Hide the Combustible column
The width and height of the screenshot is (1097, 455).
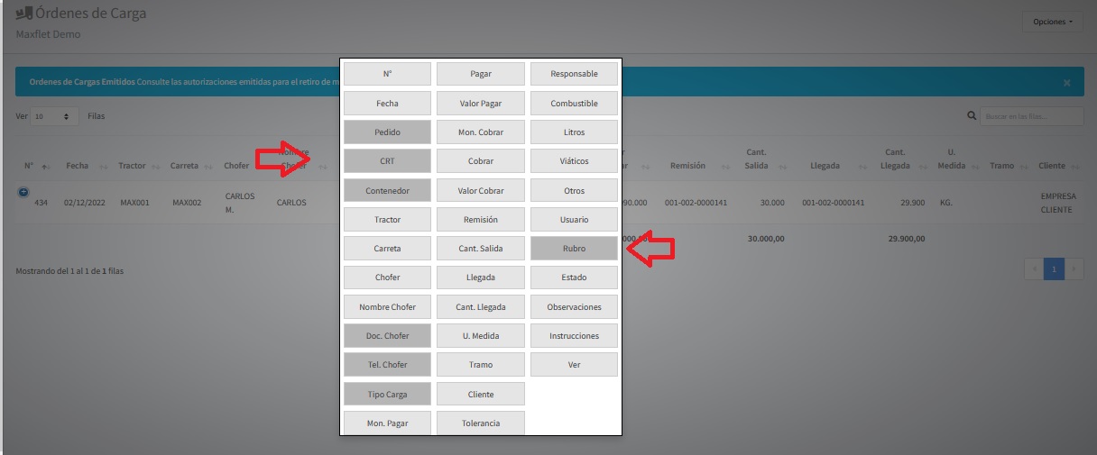coord(574,104)
